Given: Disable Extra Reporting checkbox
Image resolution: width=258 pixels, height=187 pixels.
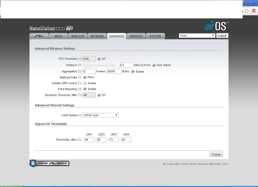Looking at the screenshot, I should pyautogui.click(x=85, y=89).
